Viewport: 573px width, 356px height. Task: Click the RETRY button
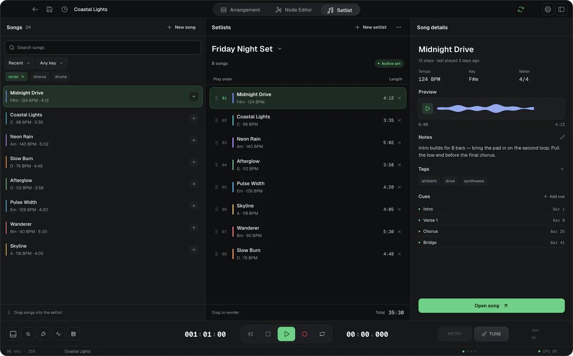click(x=455, y=334)
